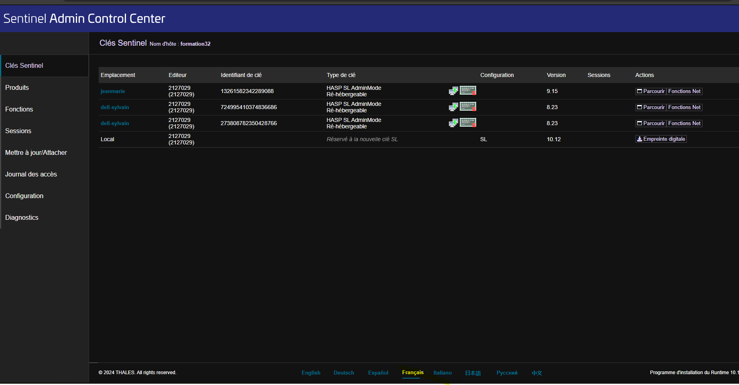Click license certificate icon for key 724995410374836686

pos(468,107)
